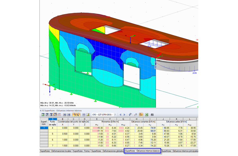The height and width of the screenshot is (156, 238).
Task: Click grid point 5 cell
Action: (x=53, y=134)
